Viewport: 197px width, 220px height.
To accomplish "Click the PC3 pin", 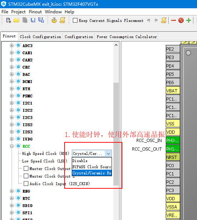I will (x=173, y=190).
